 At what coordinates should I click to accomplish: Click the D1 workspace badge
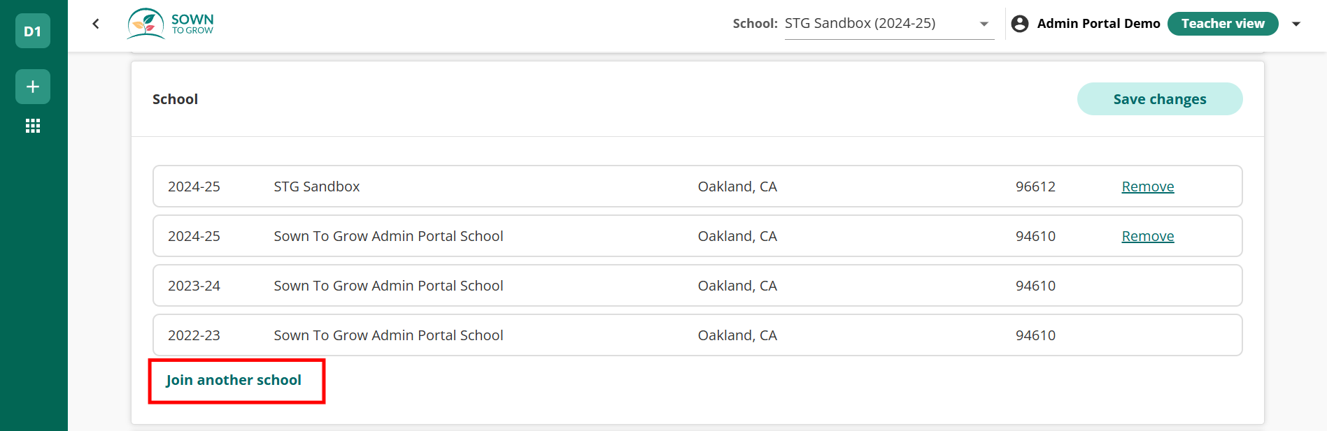(x=33, y=31)
